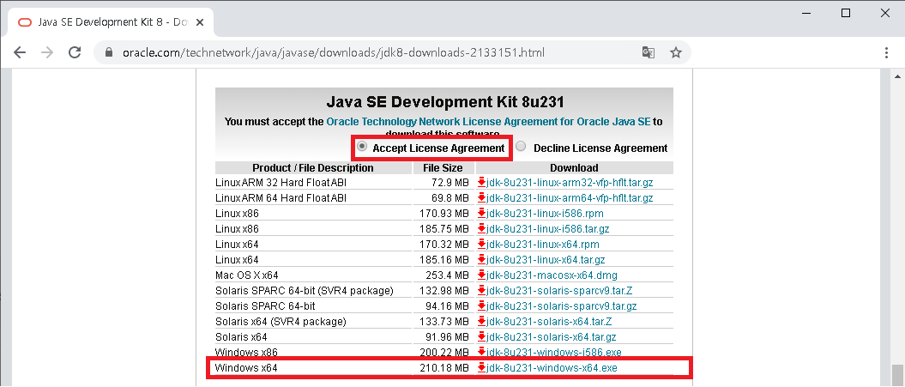
Task: Download jdk-8u231-linux-arm64-vfp-hflt.tar.gz
Action: pos(570,198)
